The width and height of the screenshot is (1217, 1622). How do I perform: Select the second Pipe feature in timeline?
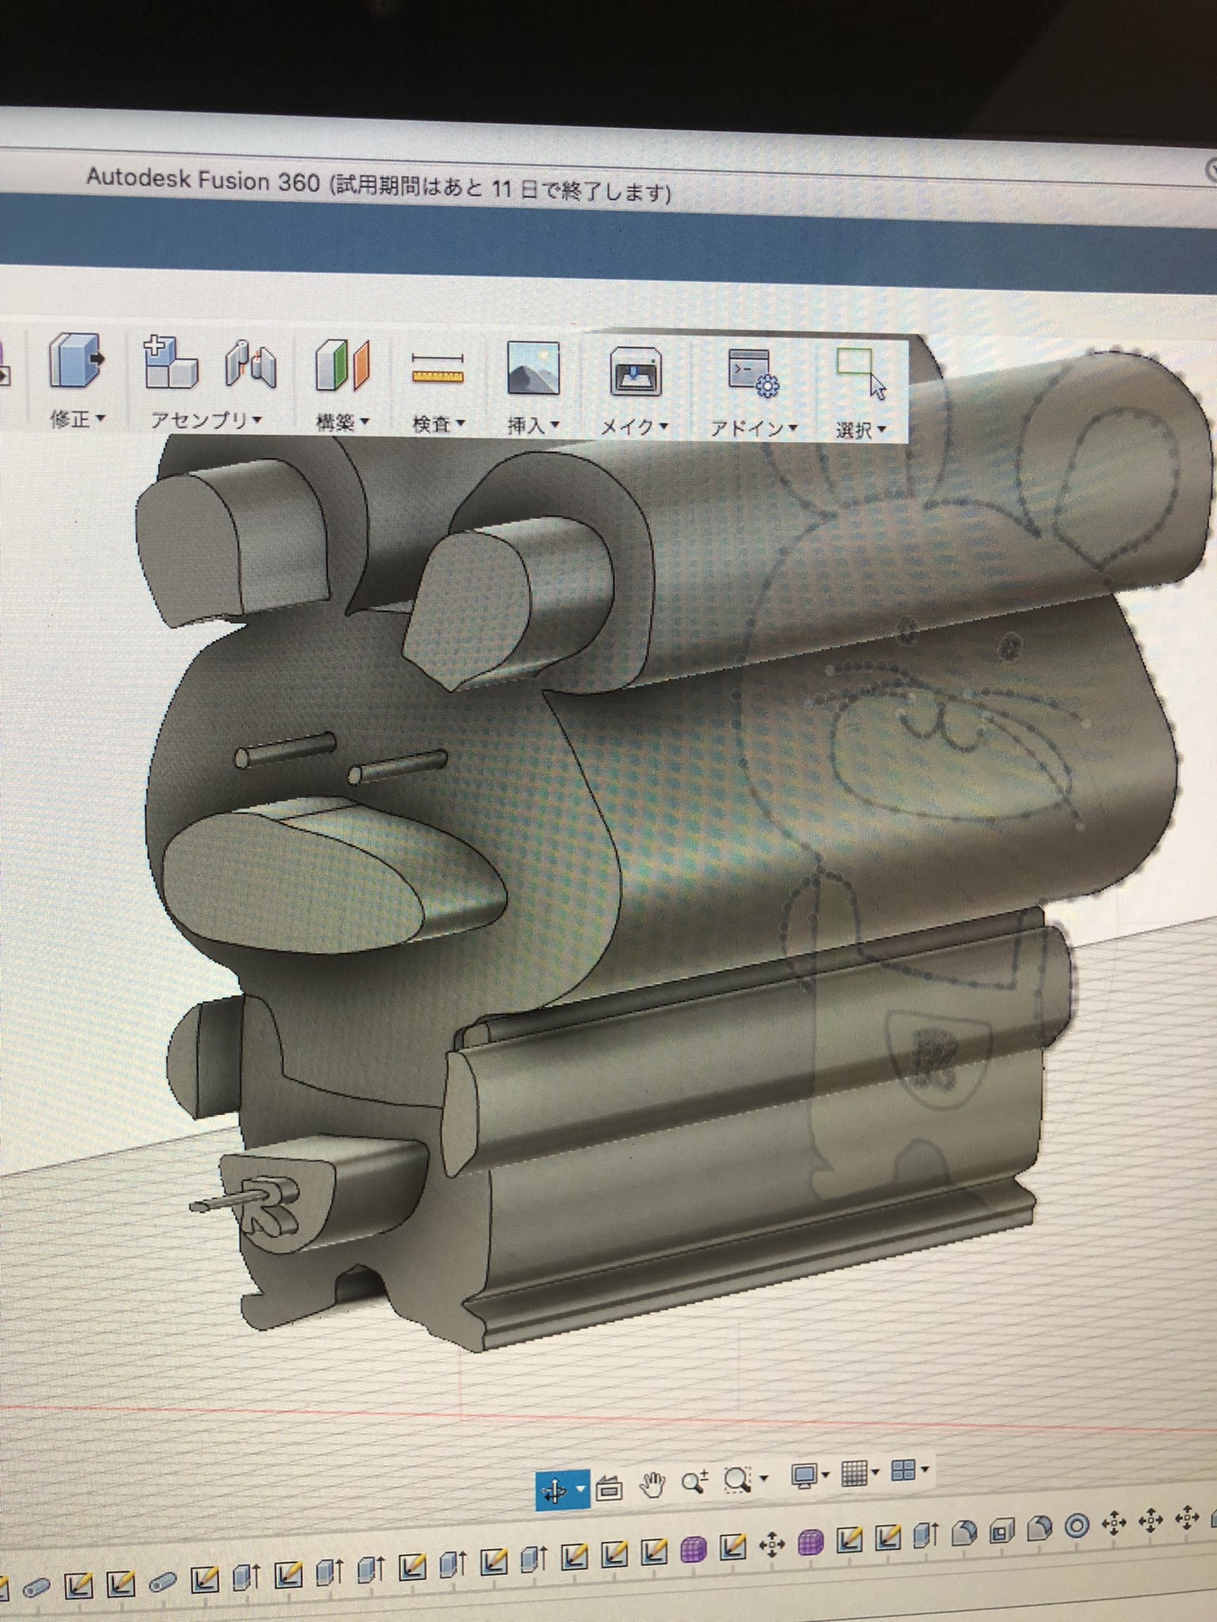(162, 1581)
